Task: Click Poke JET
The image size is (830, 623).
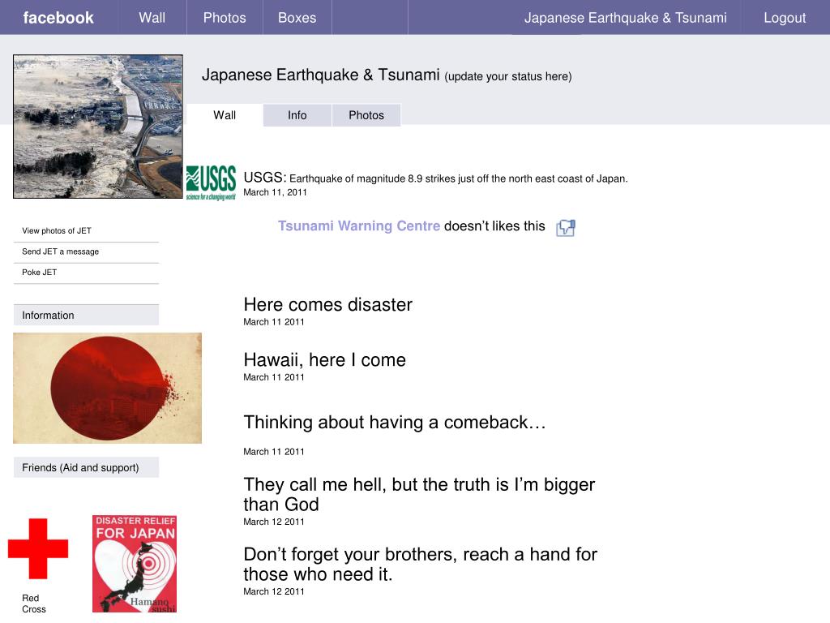Action: point(39,272)
